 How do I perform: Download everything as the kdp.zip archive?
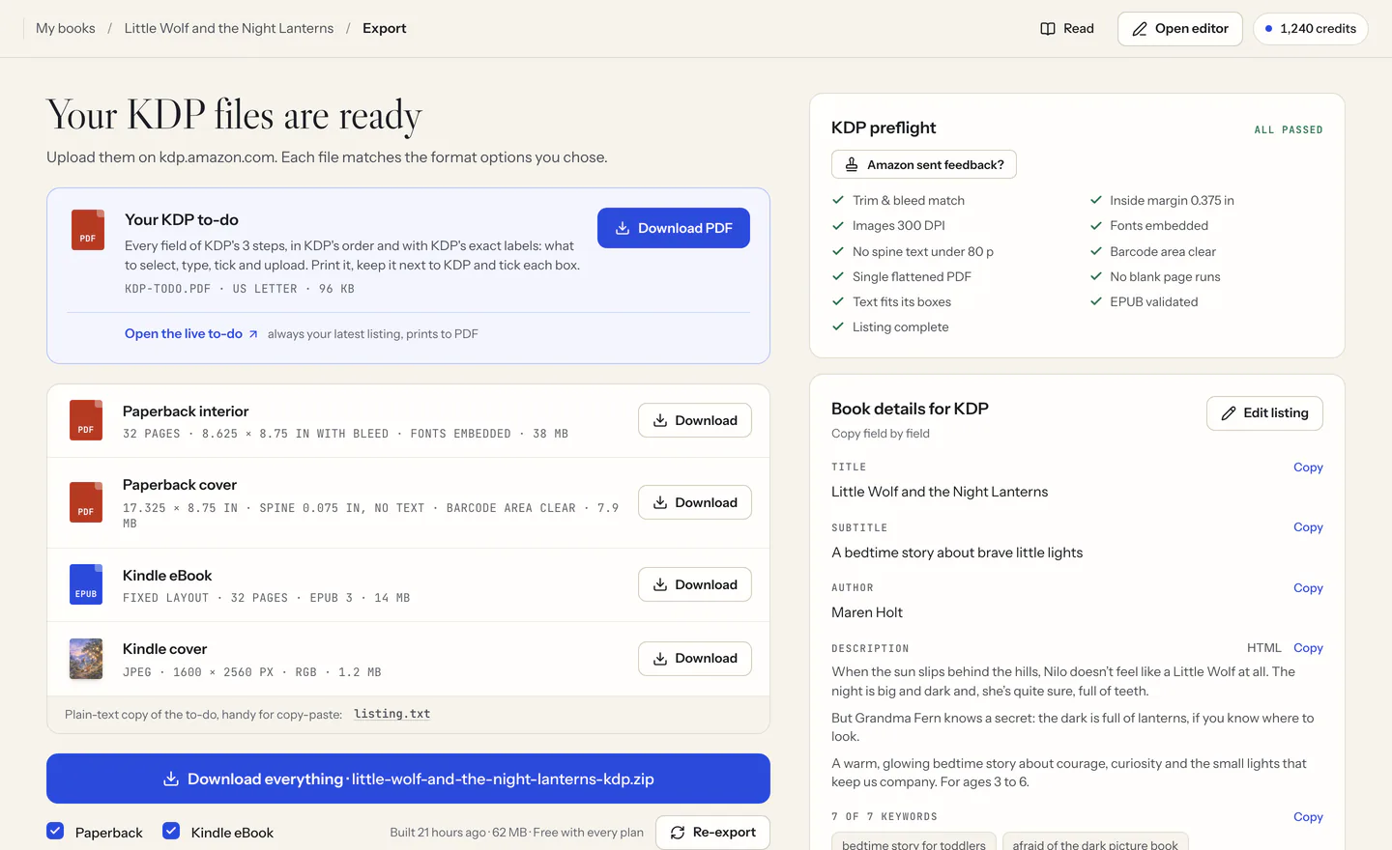[408, 779]
